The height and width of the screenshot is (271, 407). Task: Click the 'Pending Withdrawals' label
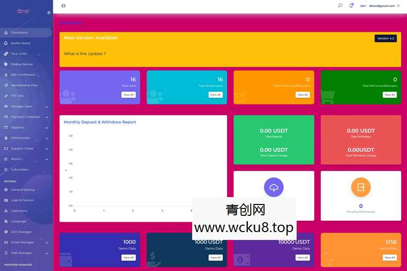(x=361, y=212)
